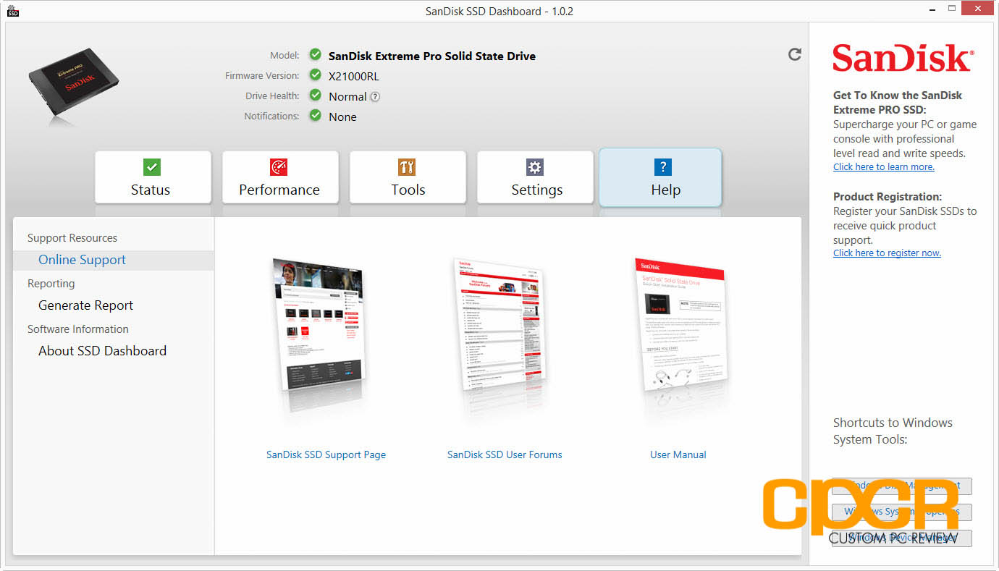
Task: Click the 'Click here to learn more' link
Action: [x=884, y=167]
